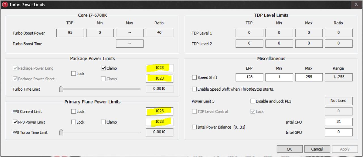This screenshot has height=157, width=363.
Task: Edit the Package Power Long value field
Action: coord(160,68)
